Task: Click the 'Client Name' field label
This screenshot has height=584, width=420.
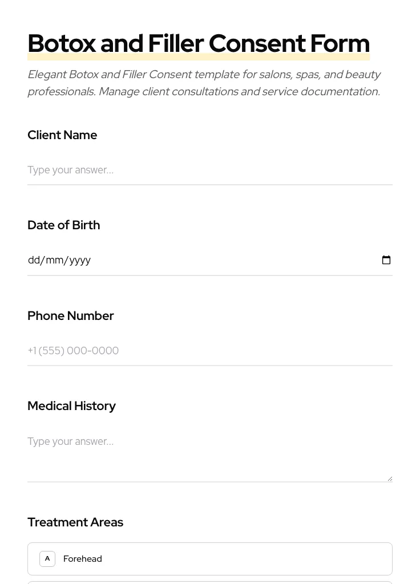Action: (62, 135)
